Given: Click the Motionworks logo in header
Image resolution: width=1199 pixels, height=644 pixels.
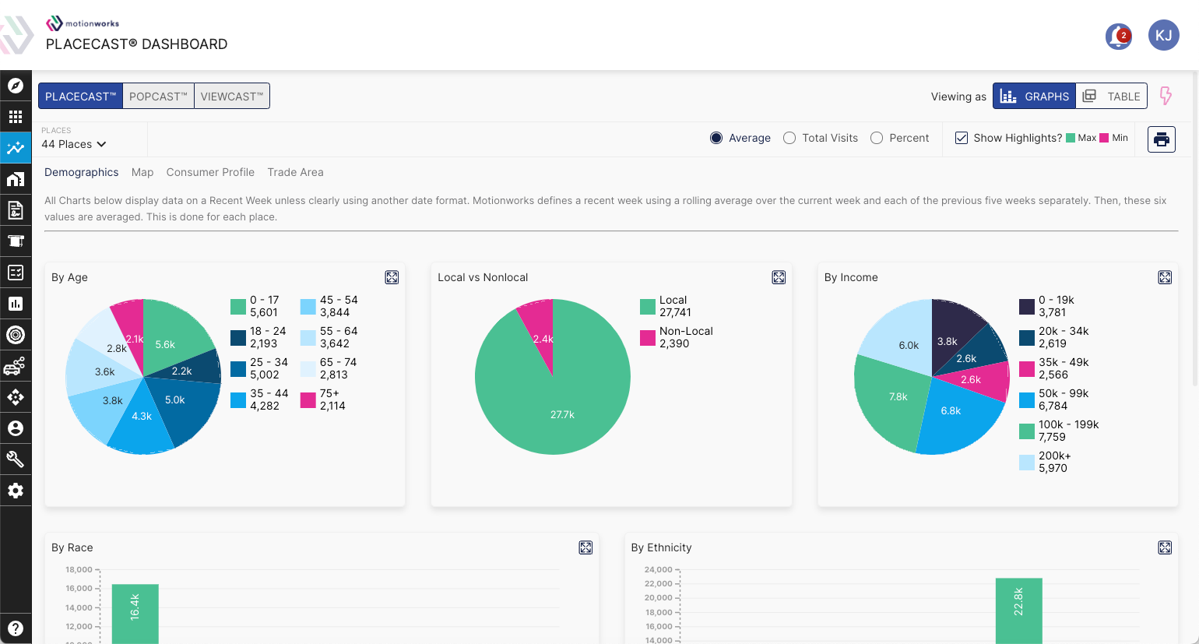Looking at the screenshot, I should pos(83,23).
